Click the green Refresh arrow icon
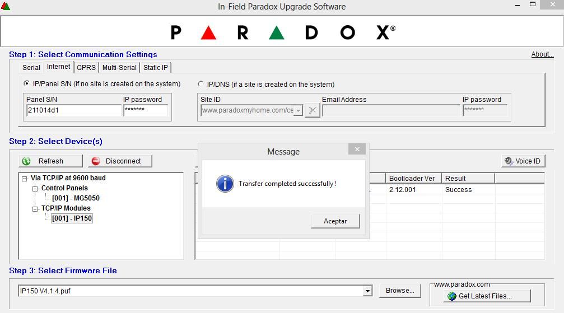Image resolution: width=564 pixels, height=313 pixels. [x=26, y=161]
